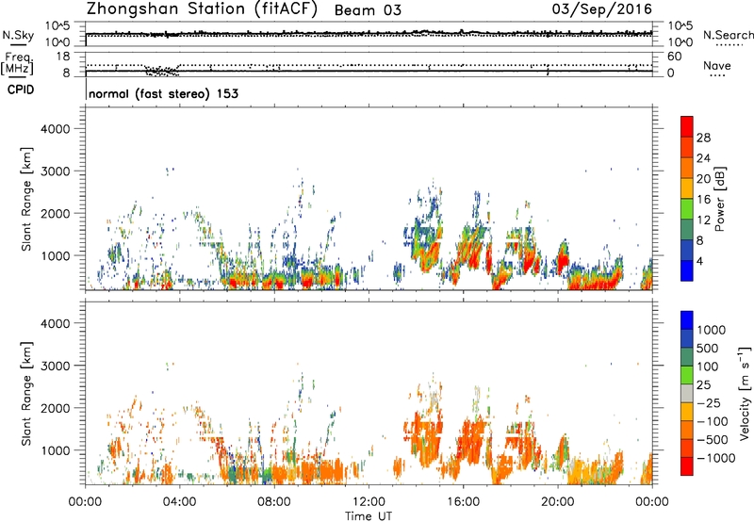Click "10^5" tick beside the N.Sky label
Viewport: 754px width, 522px height.
point(57,25)
